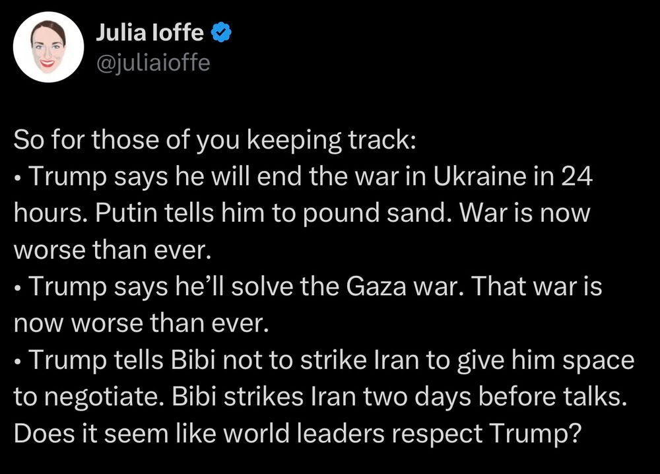This screenshot has width=660, height=474.
Task: Open the Julia Ioffe display name
Action: (151, 30)
